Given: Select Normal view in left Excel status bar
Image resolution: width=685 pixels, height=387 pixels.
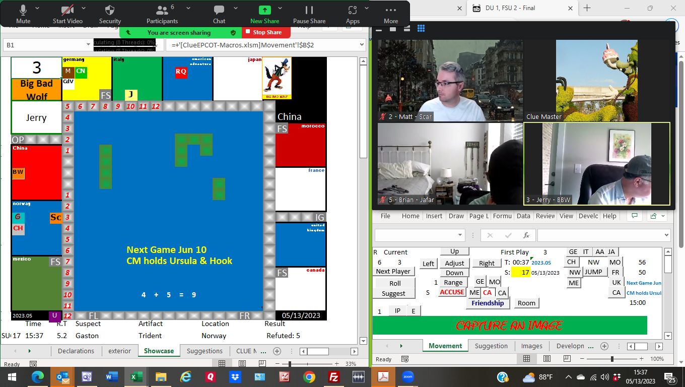Looking at the screenshot, I should point(222,364).
